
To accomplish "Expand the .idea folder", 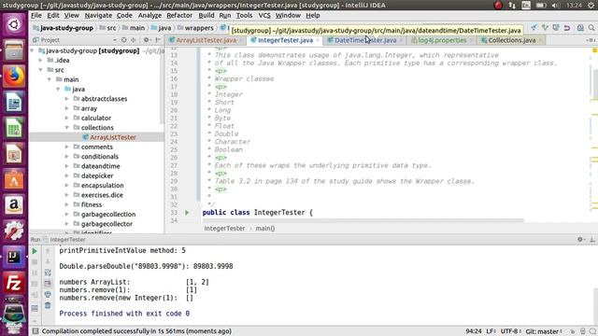I will 41,60.
